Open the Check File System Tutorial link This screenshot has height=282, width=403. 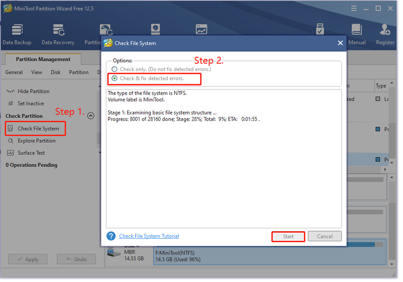click(149, 236)
